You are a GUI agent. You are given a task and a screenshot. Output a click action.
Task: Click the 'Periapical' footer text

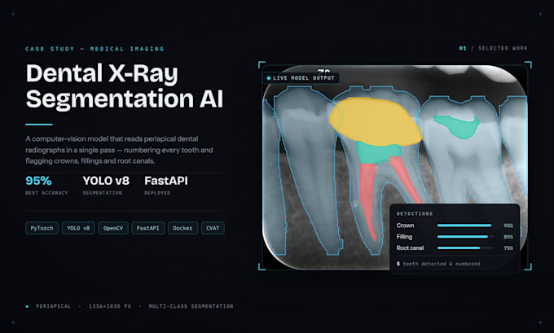(53, 306)
